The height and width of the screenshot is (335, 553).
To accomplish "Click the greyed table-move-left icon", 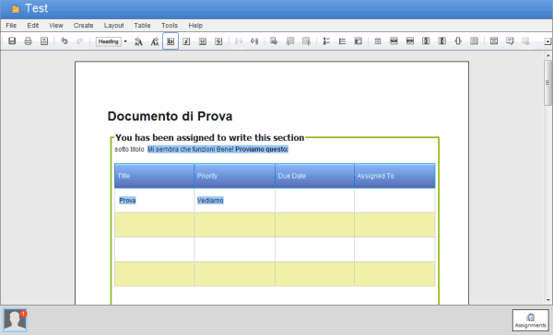I will pos(290,41).
